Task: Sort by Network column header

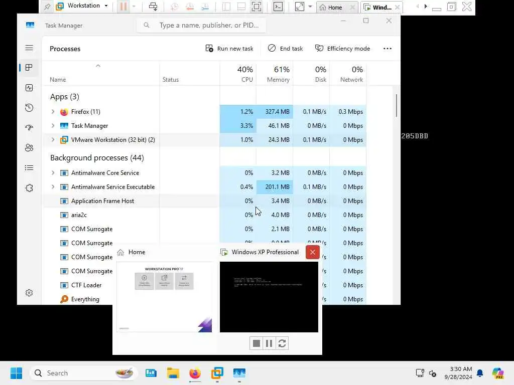Action: pyautogui.click(x=348, y=74)
